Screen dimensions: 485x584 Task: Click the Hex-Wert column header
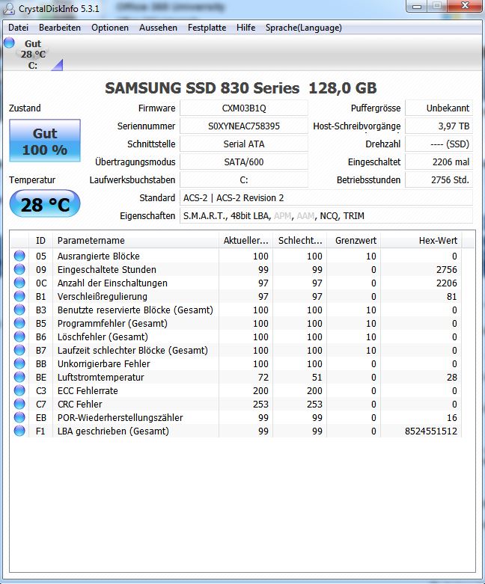(x=421, y=240)
